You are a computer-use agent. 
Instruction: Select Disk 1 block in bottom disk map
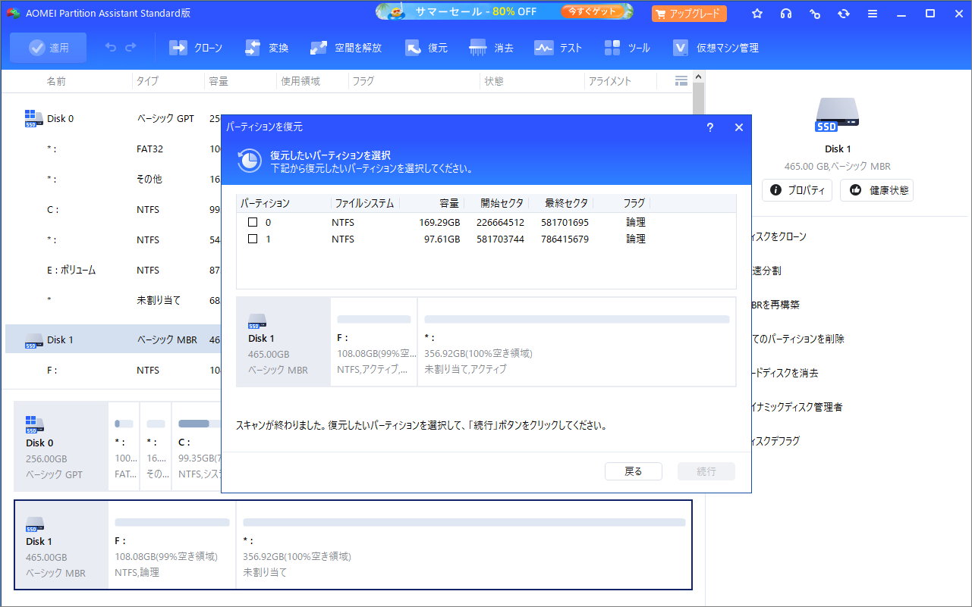coord(61,545)
